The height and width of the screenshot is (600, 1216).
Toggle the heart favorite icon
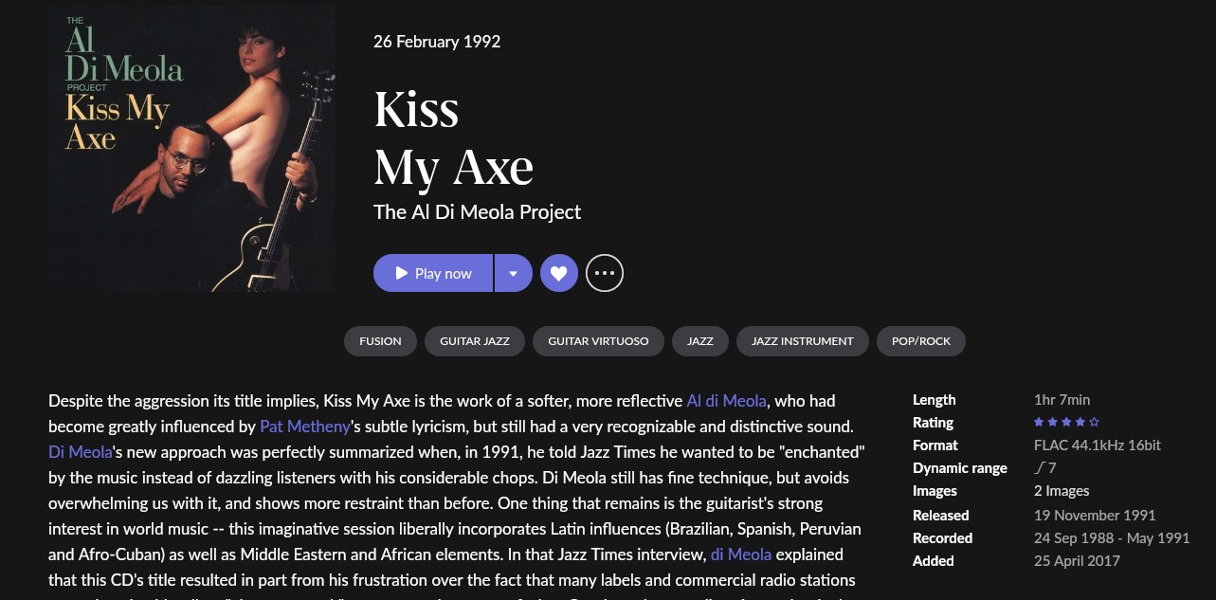tap(559, 273)
